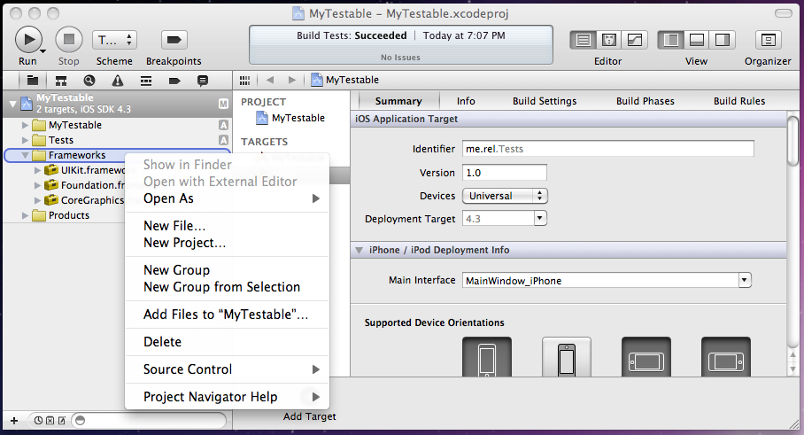Switch to the Build Phases tab

[x=645, y=101]
